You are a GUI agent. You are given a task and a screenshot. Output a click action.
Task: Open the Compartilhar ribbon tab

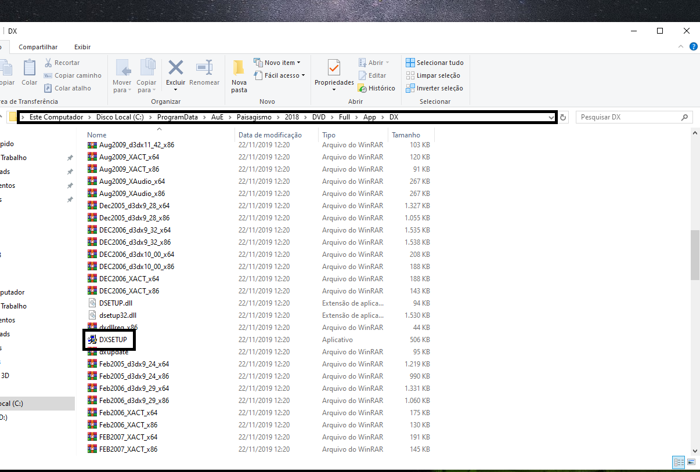pos(38,47)
